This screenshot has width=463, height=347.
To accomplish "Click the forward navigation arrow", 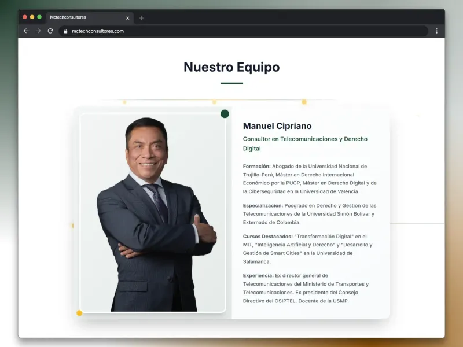I will pos(39,31).
